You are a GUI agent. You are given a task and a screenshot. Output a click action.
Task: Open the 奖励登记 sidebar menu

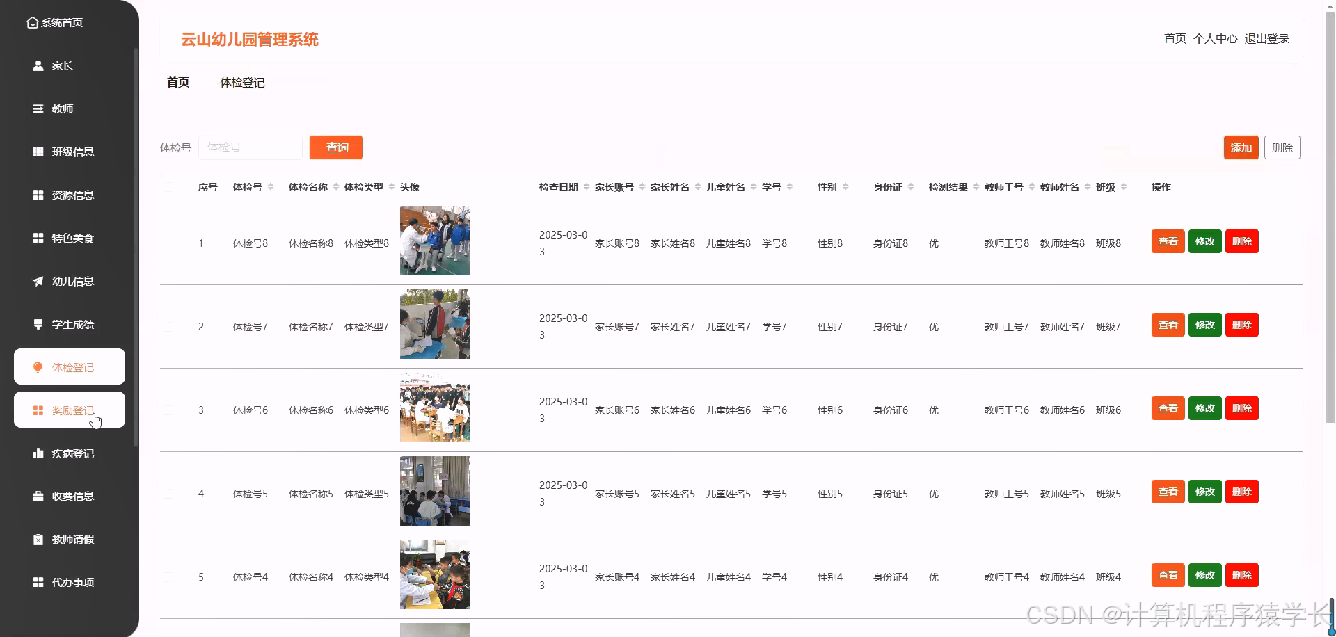[x=70, y=410]
